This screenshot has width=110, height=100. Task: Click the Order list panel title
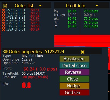tap(24, 6)
